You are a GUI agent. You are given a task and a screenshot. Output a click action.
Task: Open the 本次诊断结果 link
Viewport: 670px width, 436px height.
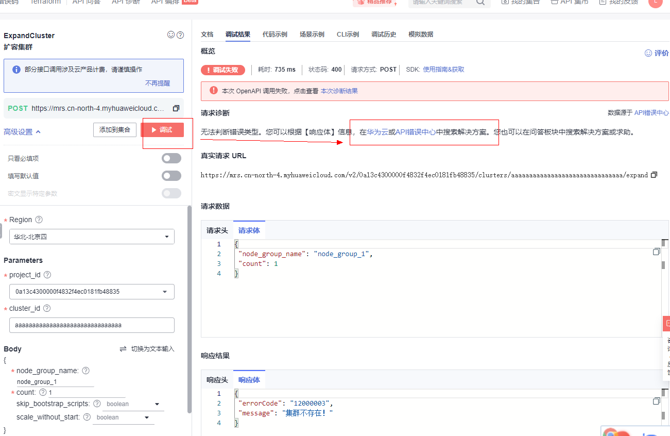pyautogui.click(x=339, y=91)
